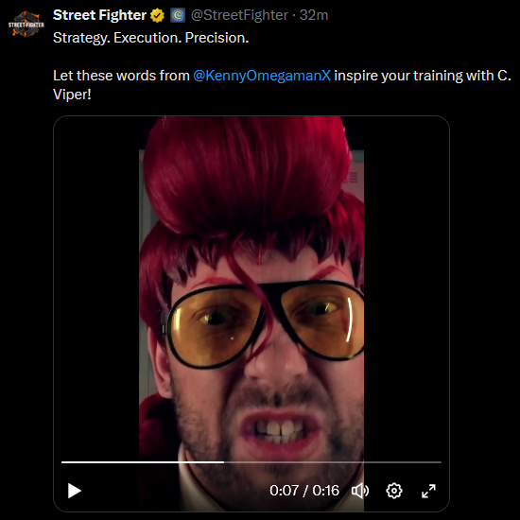Open video settings gear
The height and width of the screenshot is (520, 520).
[394, 491]
